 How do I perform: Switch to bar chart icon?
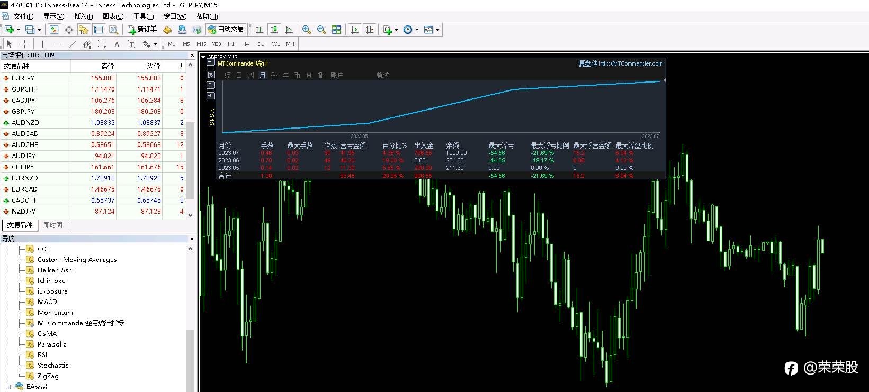pyautogui.click(x=259, y=30)
